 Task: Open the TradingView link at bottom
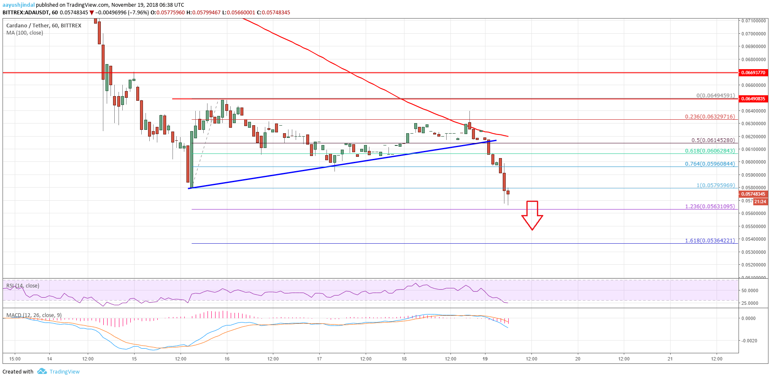65,371
